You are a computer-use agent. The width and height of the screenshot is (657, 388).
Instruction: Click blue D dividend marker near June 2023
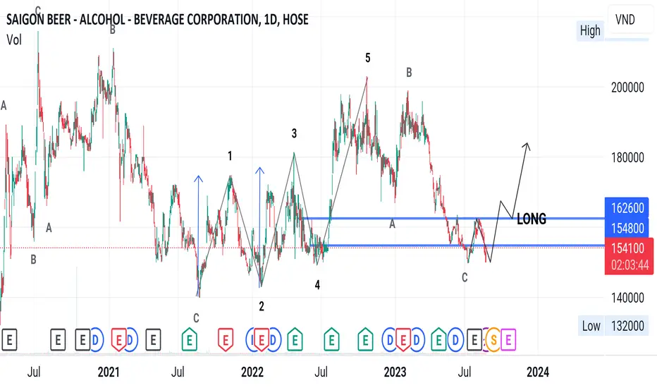click(455, 339)
